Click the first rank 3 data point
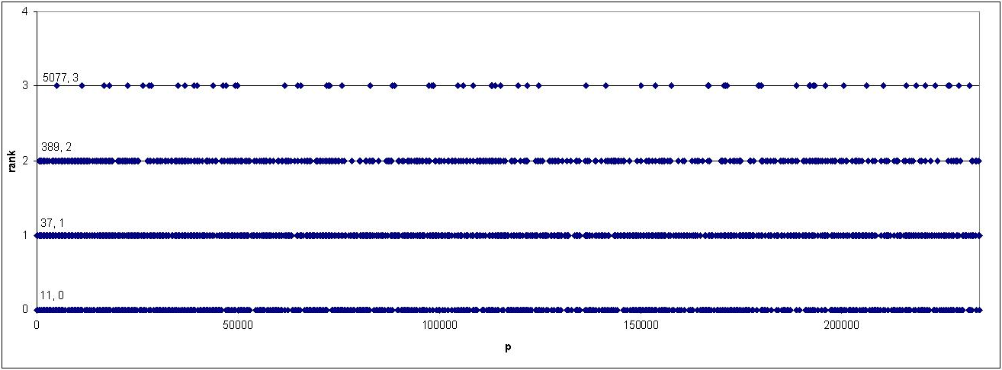 56,85
